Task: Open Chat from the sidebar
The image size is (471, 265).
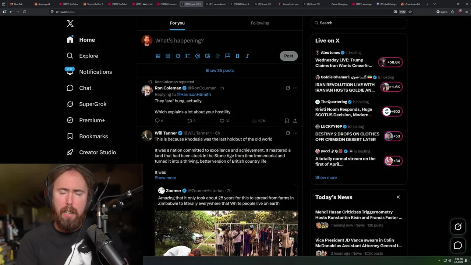Action: [x=79, y=88]
